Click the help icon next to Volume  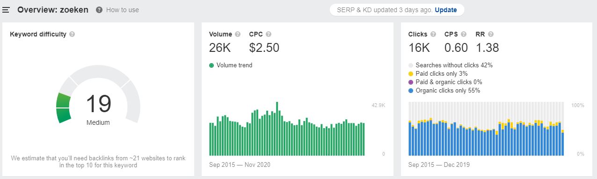(x=238, y=34)
